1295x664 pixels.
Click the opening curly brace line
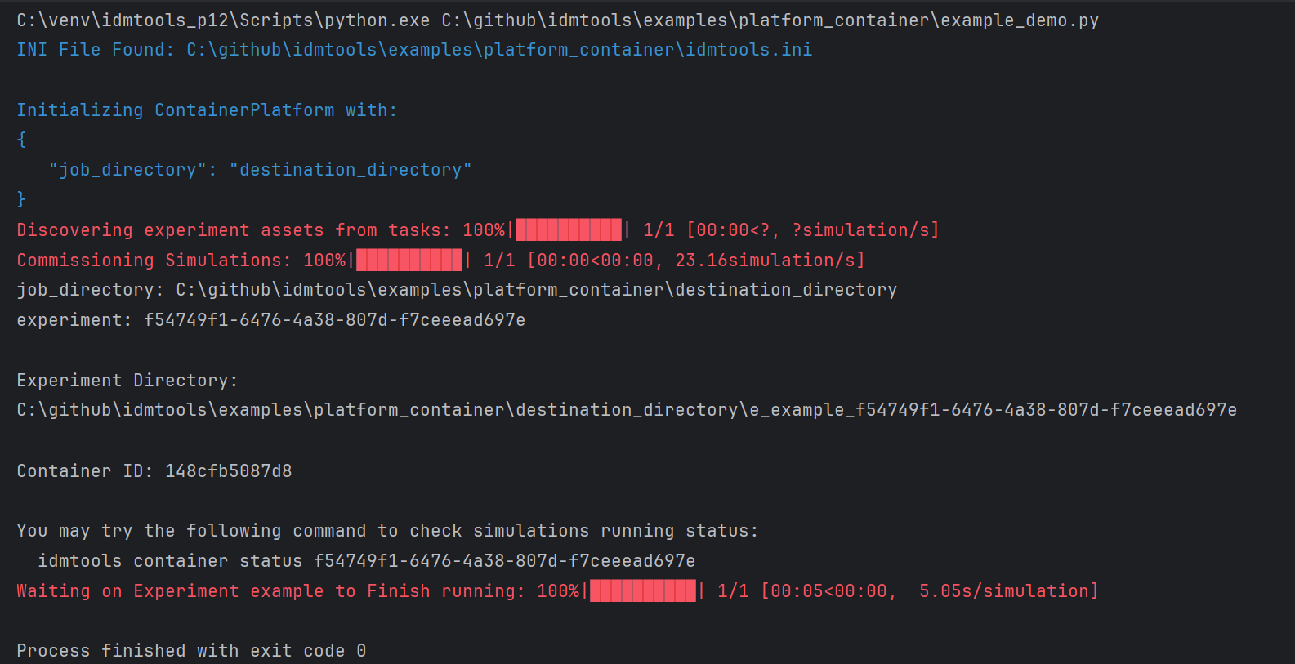point(21,140)
